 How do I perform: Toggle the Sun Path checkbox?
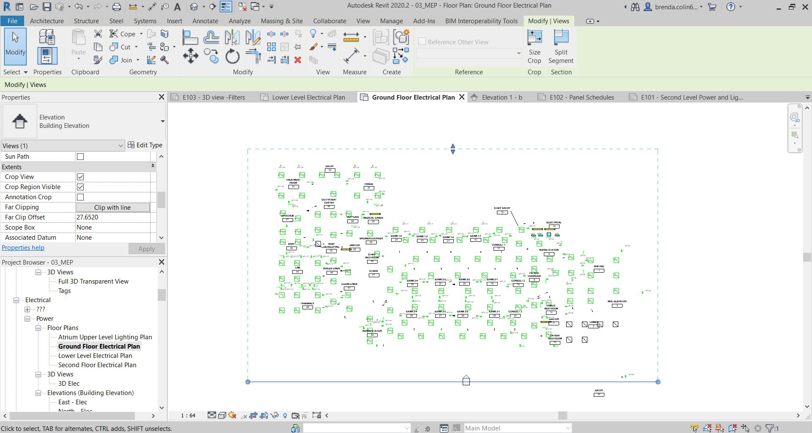coord(80,157)
